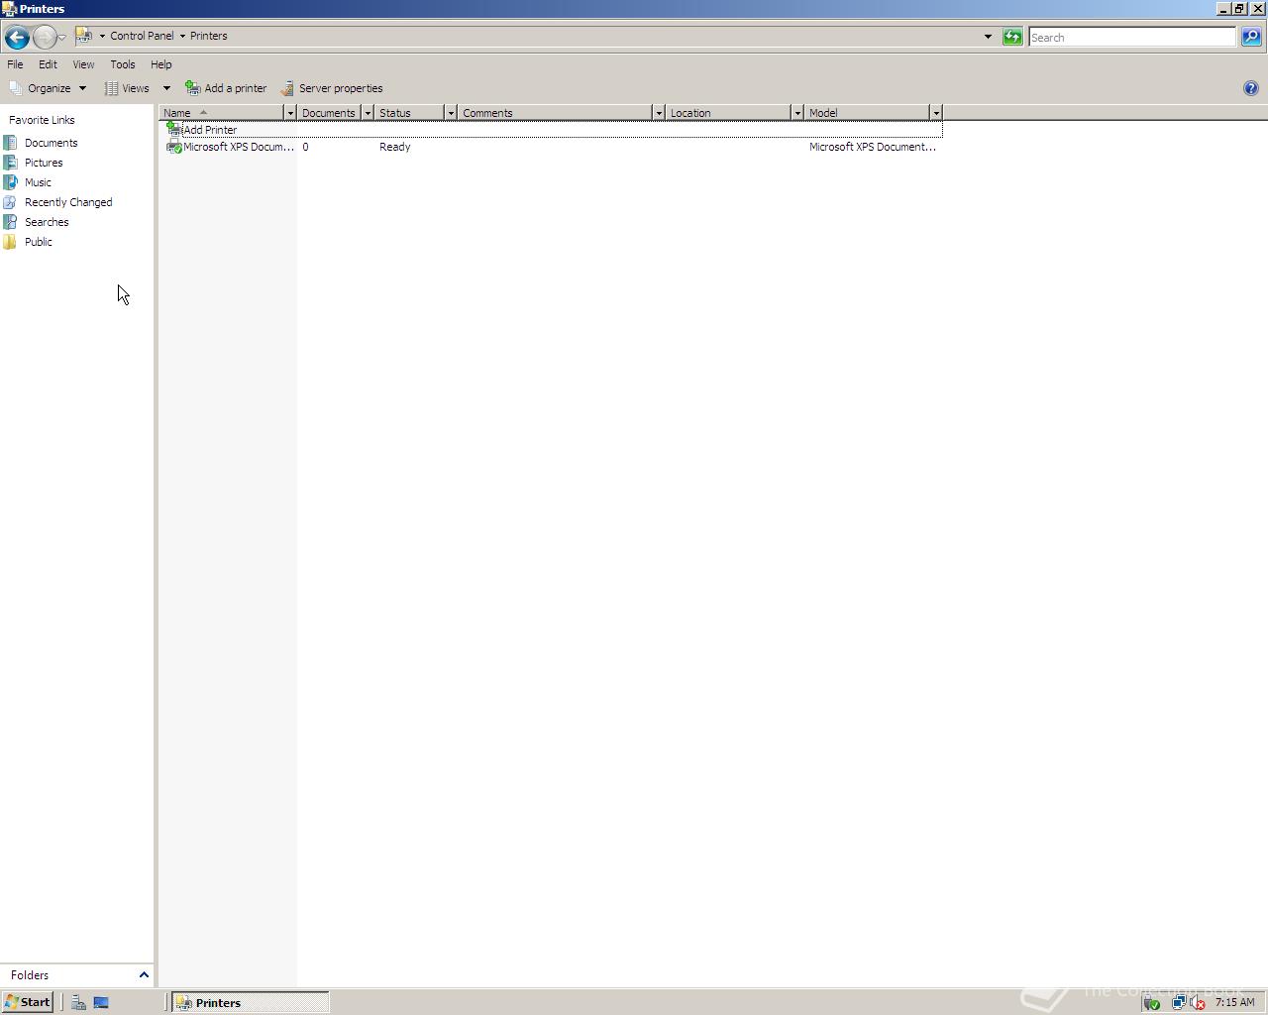
Task: Select the Add Printer list item icon
Action: click(x=173, y=130)
